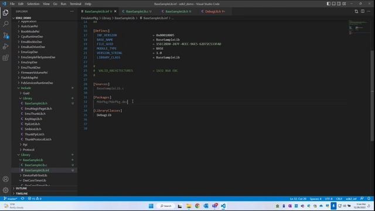Click the editor minimap

358,28
